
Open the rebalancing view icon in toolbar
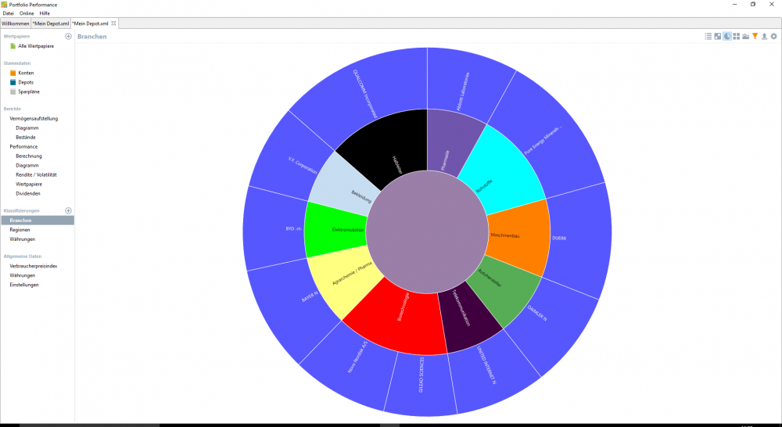click(x=717, y=37)
